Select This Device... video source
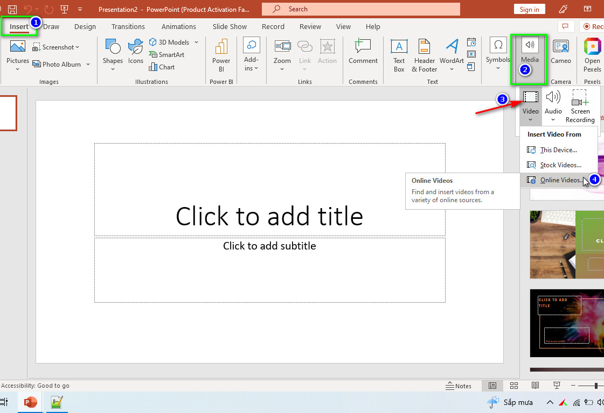This screenshot has height=413, width=604. tap(559, 150)
